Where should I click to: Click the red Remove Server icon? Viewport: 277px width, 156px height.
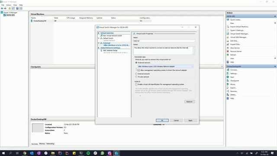coord(228,51)
